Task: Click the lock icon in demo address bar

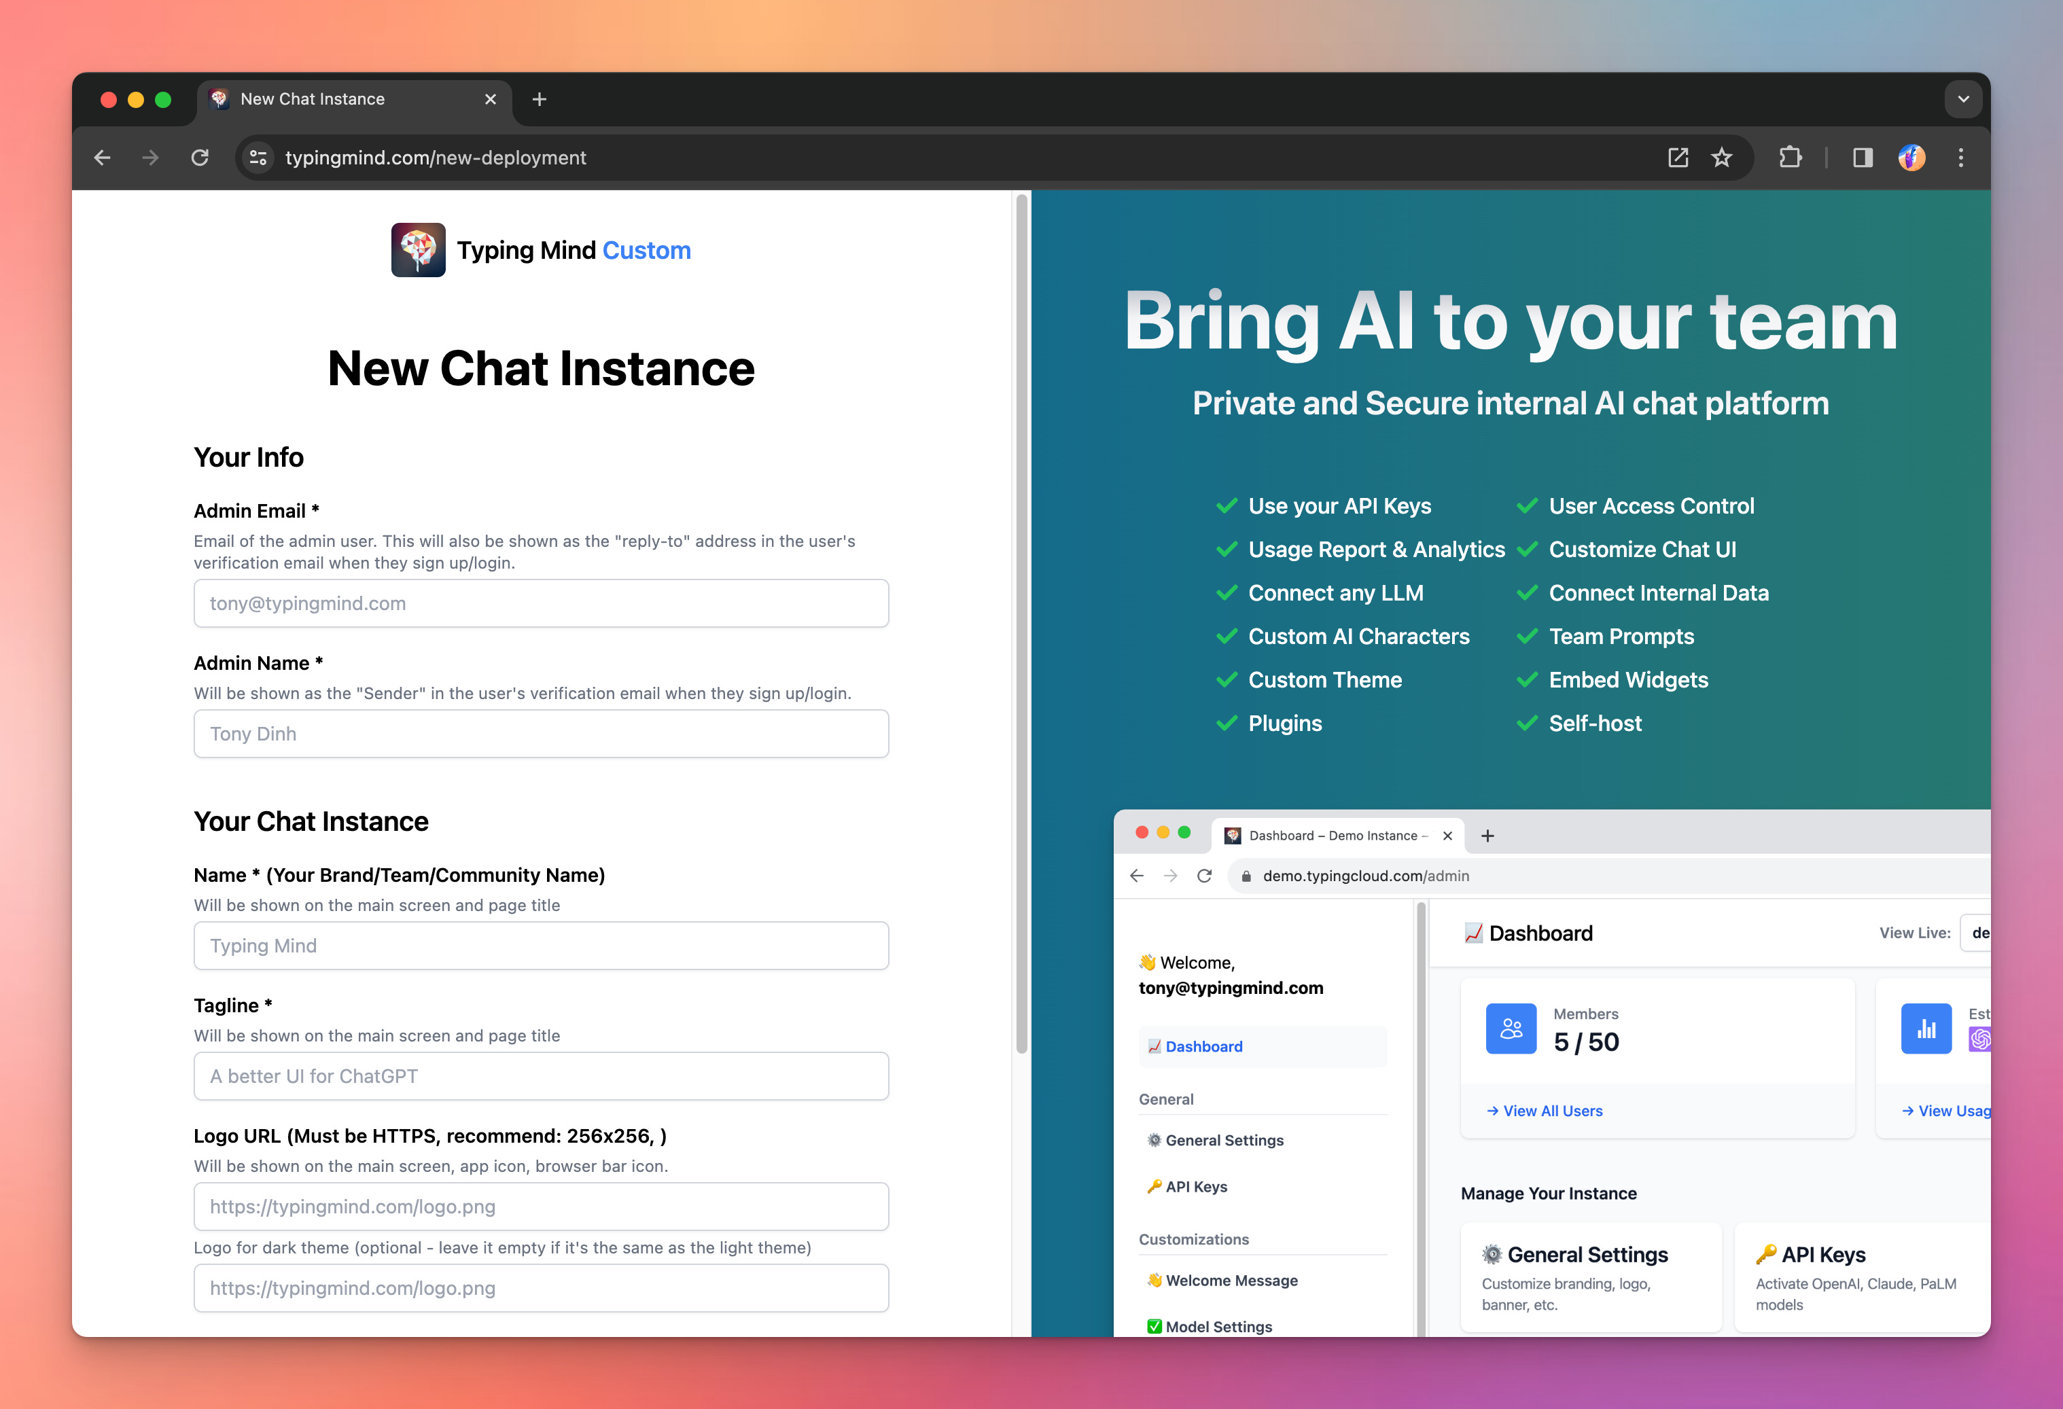Action: tap(1246, 876)
